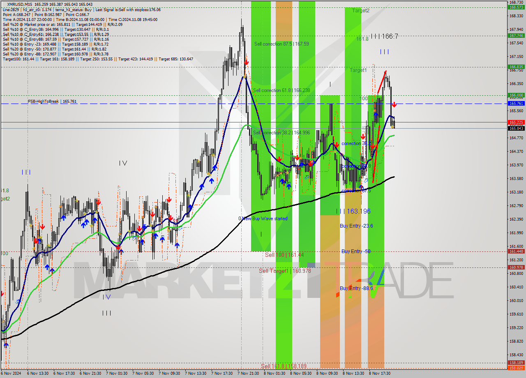Click the '6 Nov 13:30' time axis label
The image size is (526, 378).
[38, 373]
